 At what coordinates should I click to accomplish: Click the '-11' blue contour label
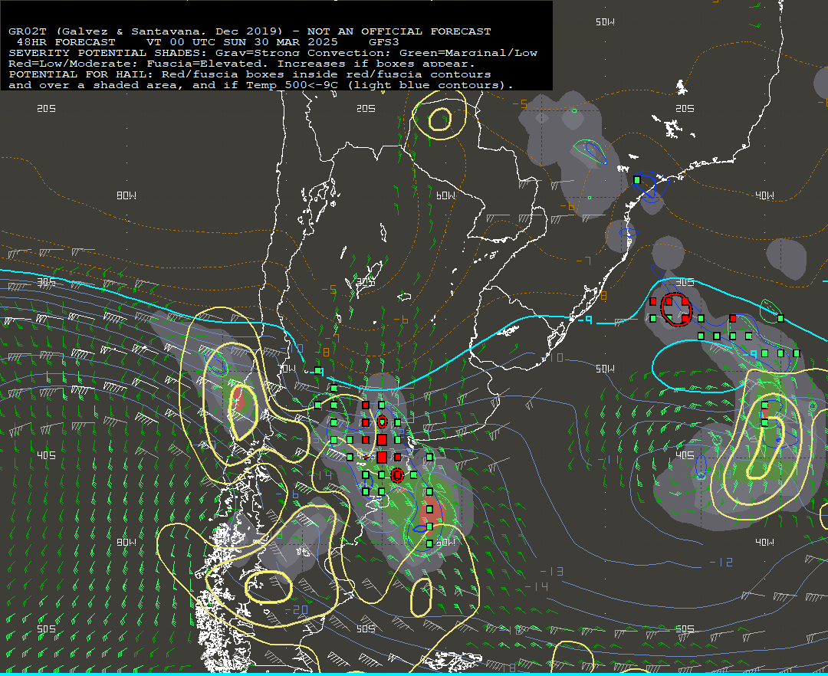point(608,460)
